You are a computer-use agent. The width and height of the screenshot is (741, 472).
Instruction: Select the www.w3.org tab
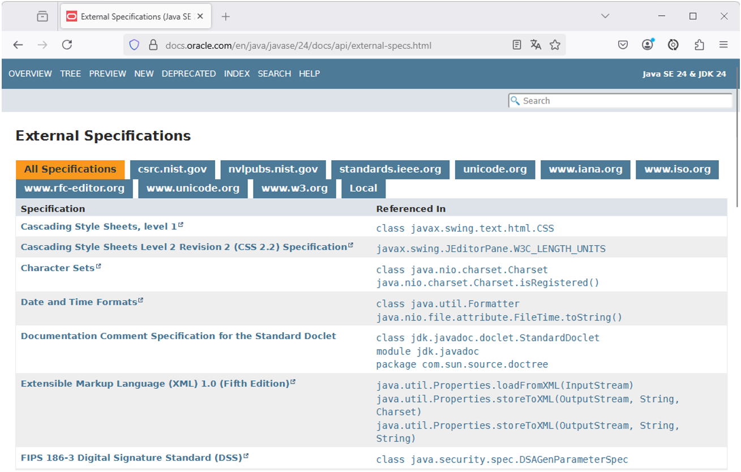pos(294,188)
